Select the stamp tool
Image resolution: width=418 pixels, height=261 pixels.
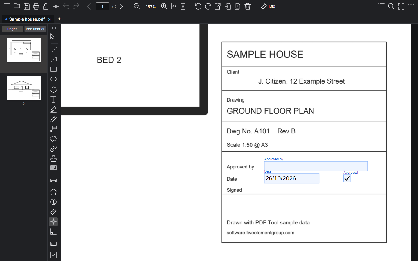tap(53, 158)
